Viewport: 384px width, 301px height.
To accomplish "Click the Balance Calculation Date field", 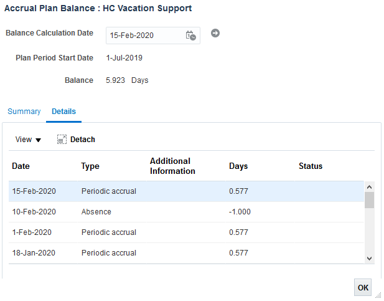I will [153, 36].
